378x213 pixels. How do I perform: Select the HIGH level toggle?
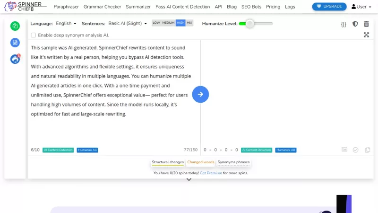pos(180,23)
